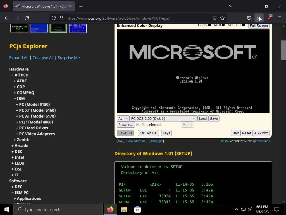Click the Save HD button
Image resolution: width=286 pixels, height=215 pixels.
[x=125, y=133]
